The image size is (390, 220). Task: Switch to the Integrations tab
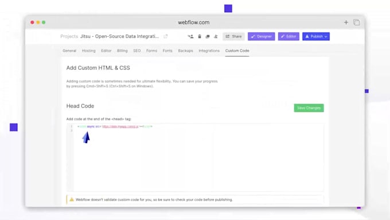(x=209, y=51)
